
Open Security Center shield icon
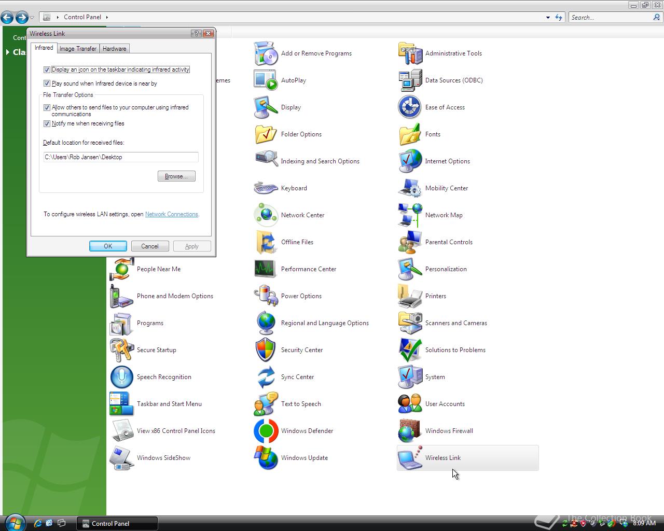pyautogui.click(x=266, y=350)
